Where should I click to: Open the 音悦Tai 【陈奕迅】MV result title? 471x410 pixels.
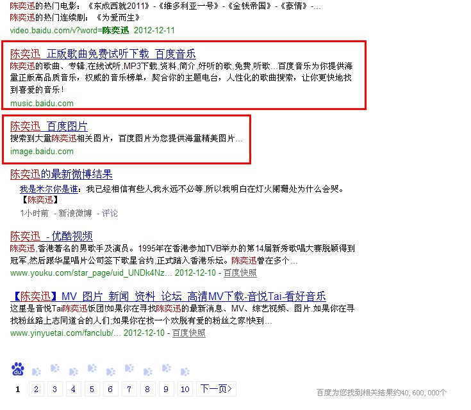(168, 296)
